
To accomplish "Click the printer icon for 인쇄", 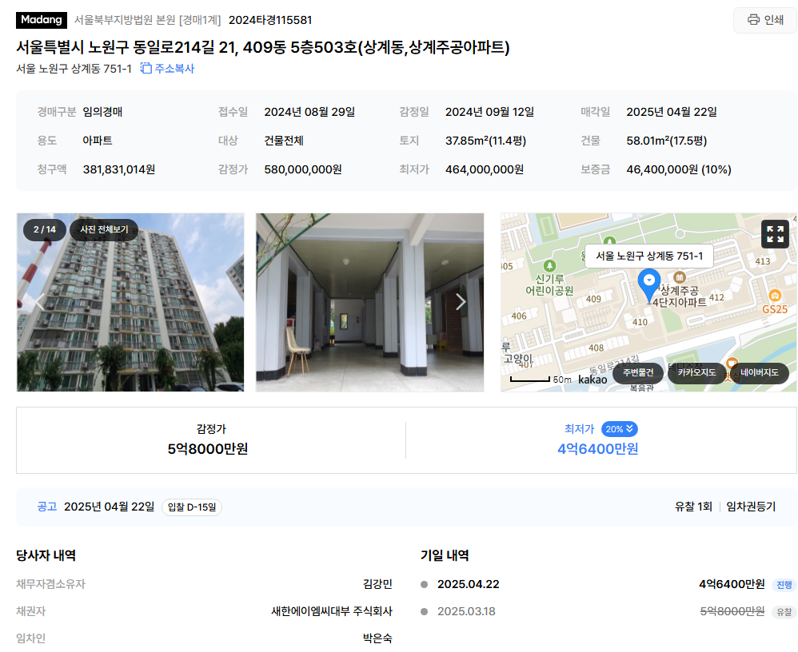I will click(753, 20).
